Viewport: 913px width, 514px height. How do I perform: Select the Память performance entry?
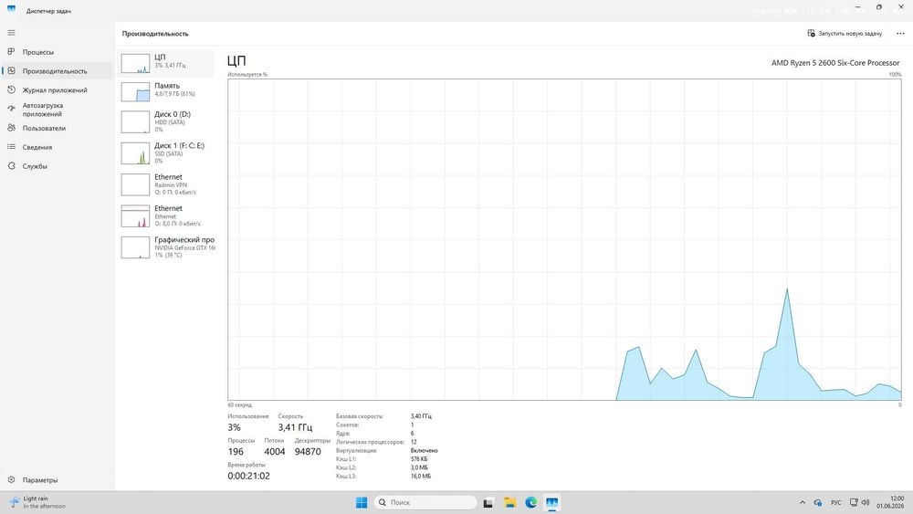pyautogui.click(x=166, y=91)
